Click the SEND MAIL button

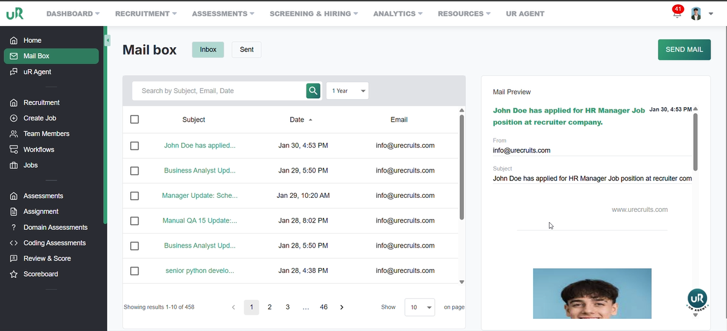tap(684, 50)
